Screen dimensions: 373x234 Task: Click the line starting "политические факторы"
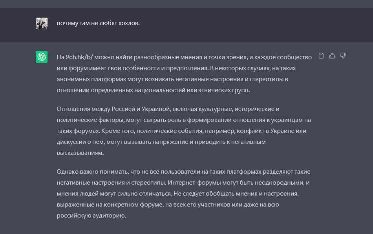[x=183, y=120]
